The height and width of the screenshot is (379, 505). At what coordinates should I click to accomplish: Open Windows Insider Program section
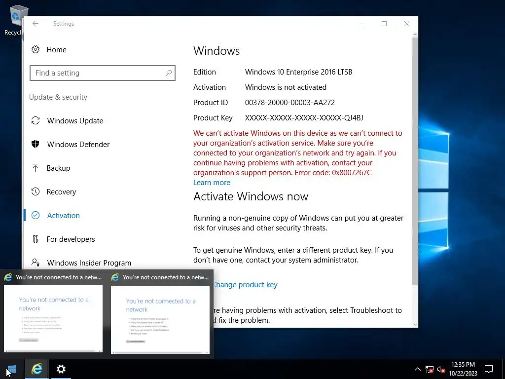pyautogui.click(x=89, y=263)
